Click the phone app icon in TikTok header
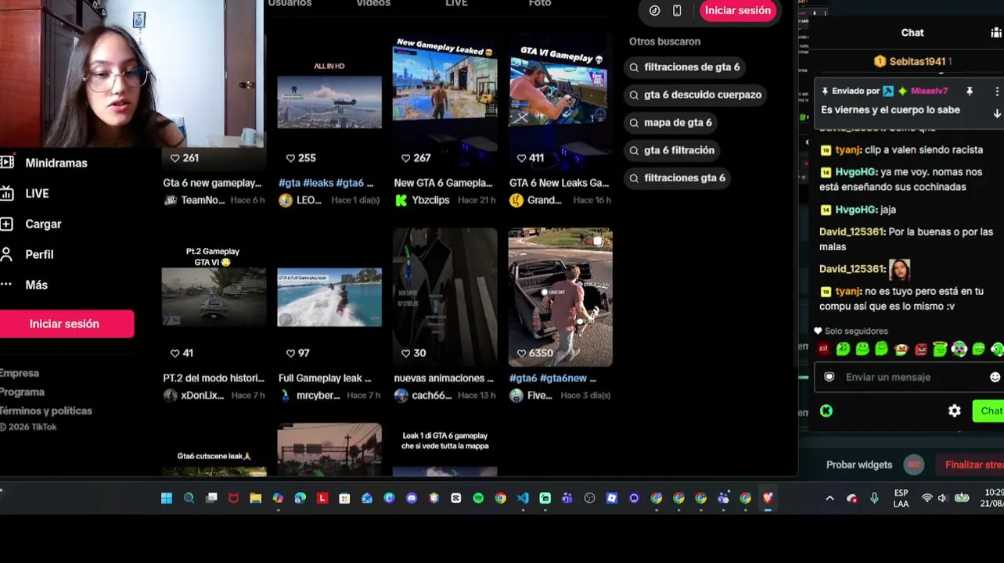Image resolution: width=1004 pixels, height=563 pixels. pyautogui.click(x=677, y=11)
